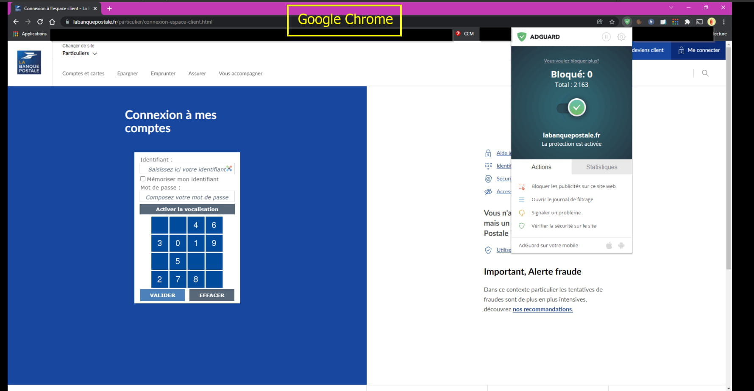Click keypad digit 1
754x391 pixels.
(x=196, y=243)
